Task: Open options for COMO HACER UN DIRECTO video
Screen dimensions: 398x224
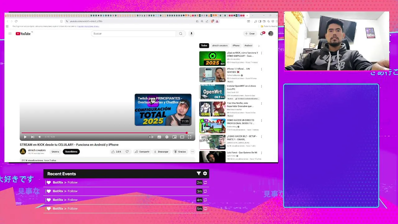Action: point(261,121)
